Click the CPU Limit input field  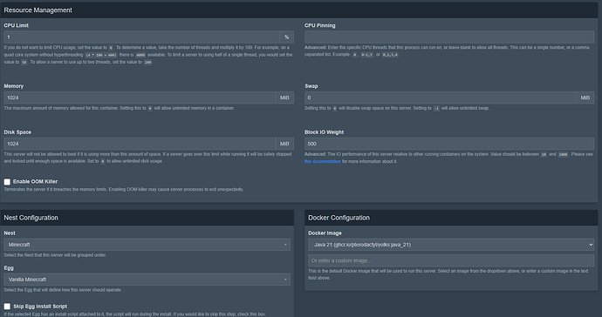[x=141, y=37]
